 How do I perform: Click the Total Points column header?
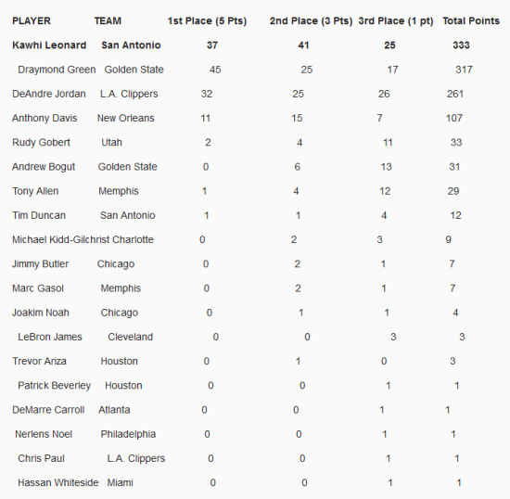point(471,21)
